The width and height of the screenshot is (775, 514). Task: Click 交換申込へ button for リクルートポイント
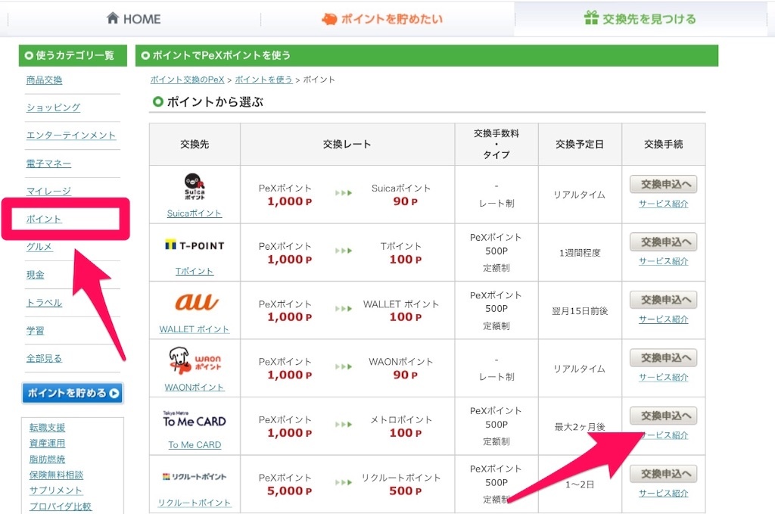663,474
